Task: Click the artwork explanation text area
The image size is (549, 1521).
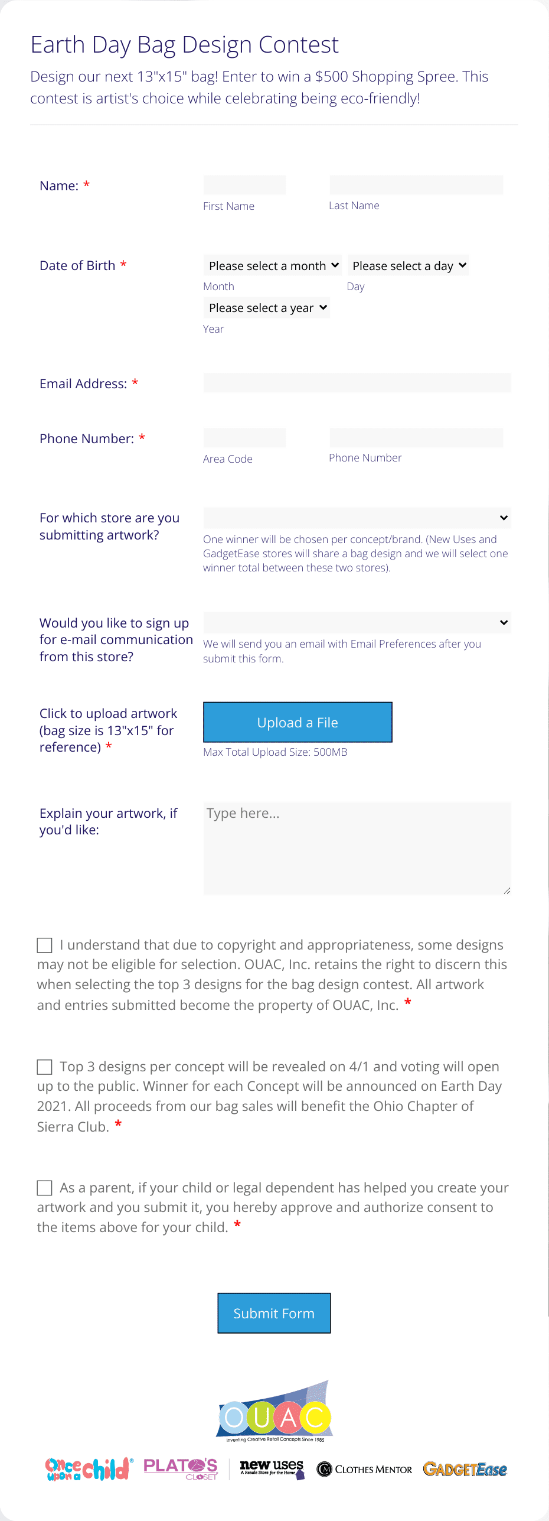Action: [357, 849]
